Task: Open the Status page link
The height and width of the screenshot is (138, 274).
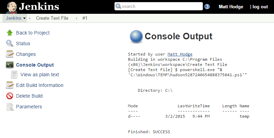Action: click(x=23, y=43)
